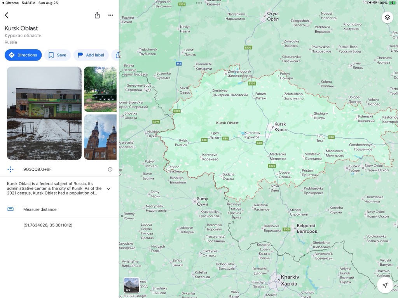Tap the plus code info icon

[110, 169]
